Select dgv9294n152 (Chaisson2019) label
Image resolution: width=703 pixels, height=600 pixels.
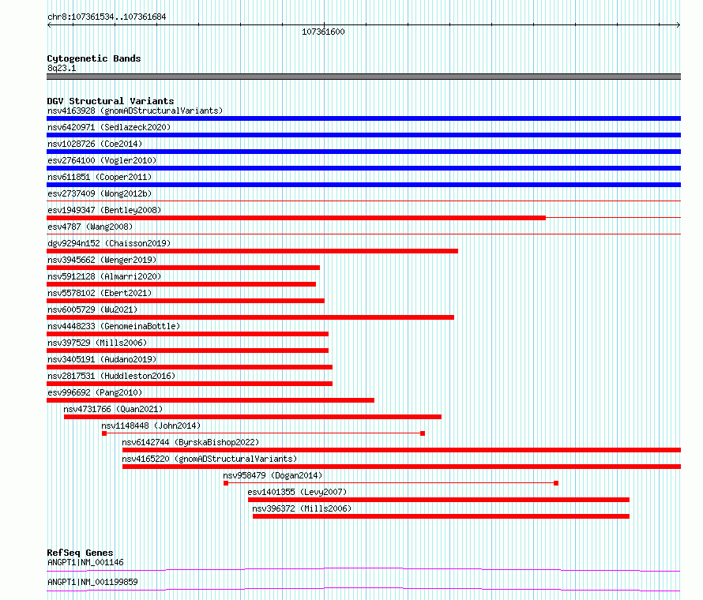(109, 243)
